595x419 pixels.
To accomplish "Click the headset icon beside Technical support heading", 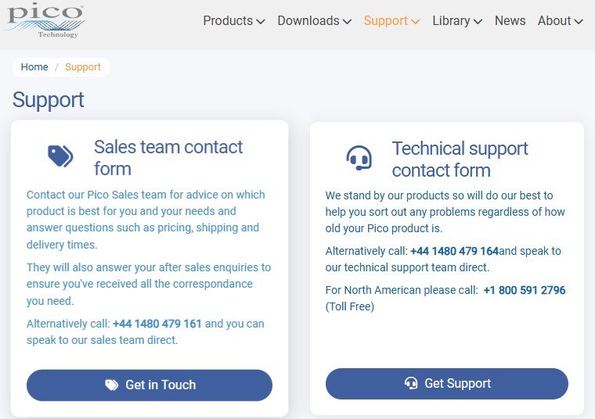I will [359, 158].
